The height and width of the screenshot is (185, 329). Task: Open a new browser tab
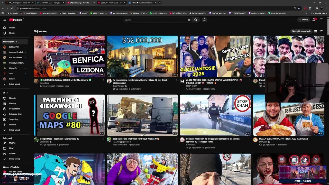[x=160, y=3]
